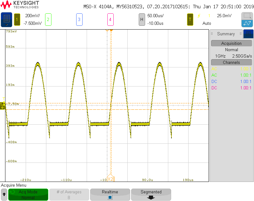Select Realtime acquisition
The height and width of the screenshot is (201, 254).
click(110, 192)
